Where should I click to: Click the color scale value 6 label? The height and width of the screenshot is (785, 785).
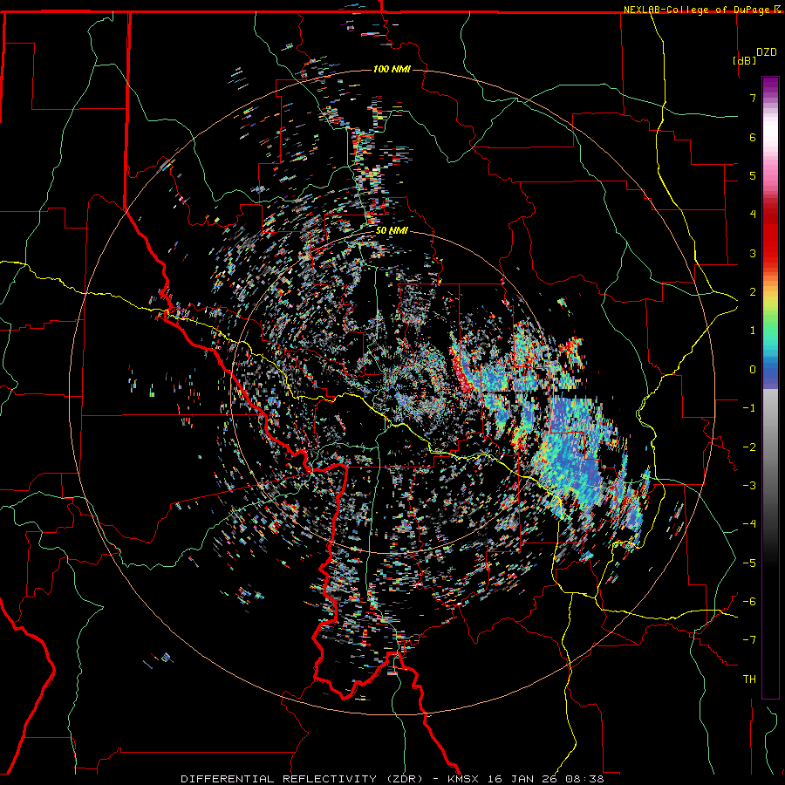[x=753, y=137]
